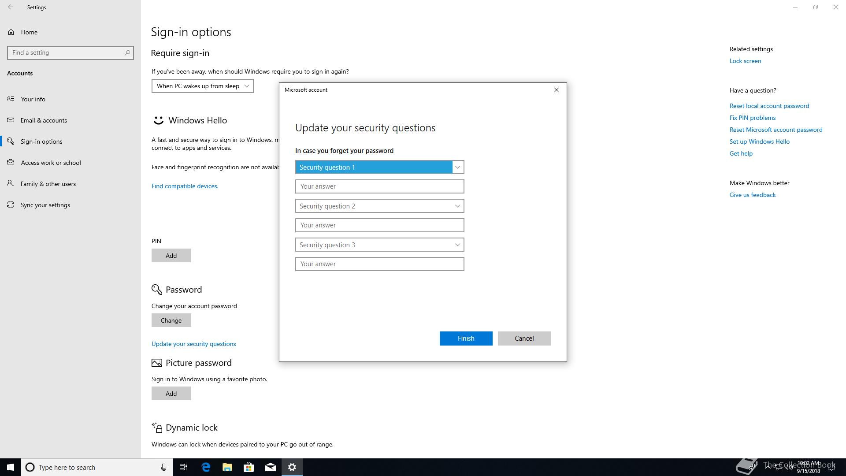Open Email & accounts page
The width and height of the screenshot is (846, 476).
tap(70, 120)
